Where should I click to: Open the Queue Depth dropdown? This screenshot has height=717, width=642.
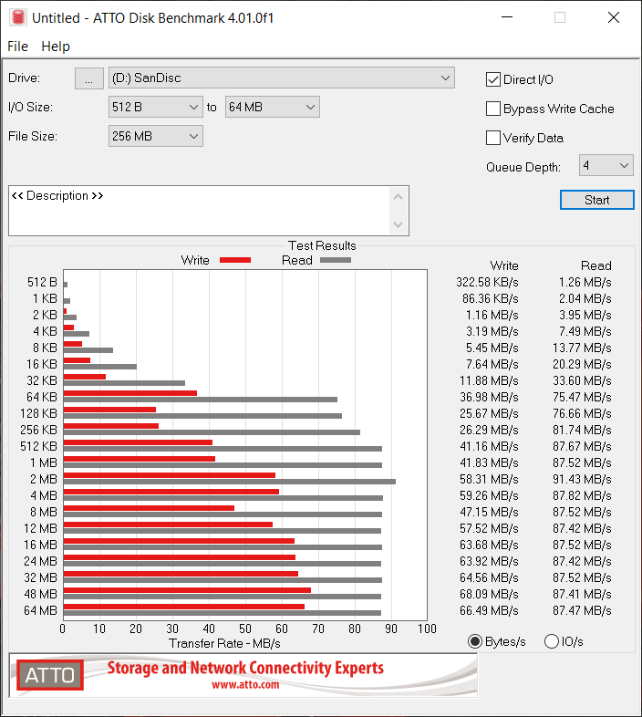pos(606,165)
